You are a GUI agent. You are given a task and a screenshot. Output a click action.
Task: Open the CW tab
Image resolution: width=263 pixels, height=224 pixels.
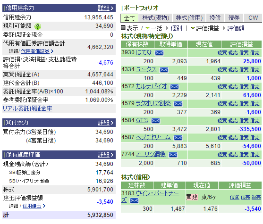point(253,18)
